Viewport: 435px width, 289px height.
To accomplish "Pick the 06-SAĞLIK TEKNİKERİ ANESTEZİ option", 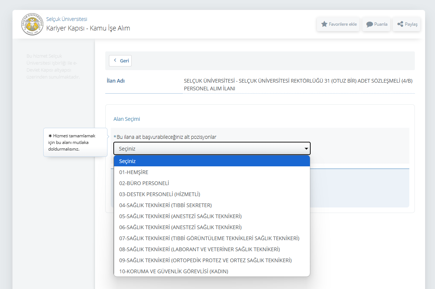I will (212, 227).
